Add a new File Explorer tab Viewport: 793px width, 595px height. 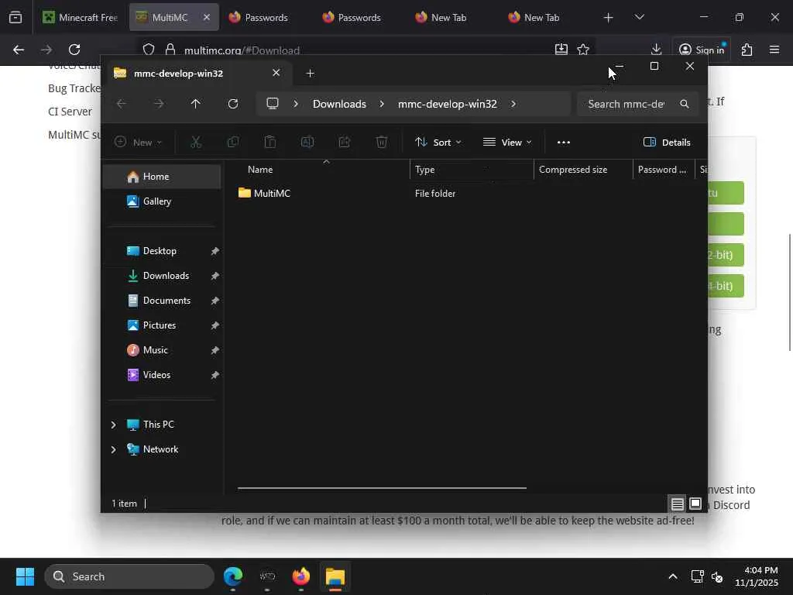[x=310, y=74]
